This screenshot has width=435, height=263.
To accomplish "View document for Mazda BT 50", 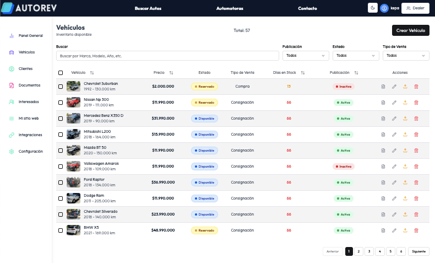I will pyautogui.click(x=383, y=151).
